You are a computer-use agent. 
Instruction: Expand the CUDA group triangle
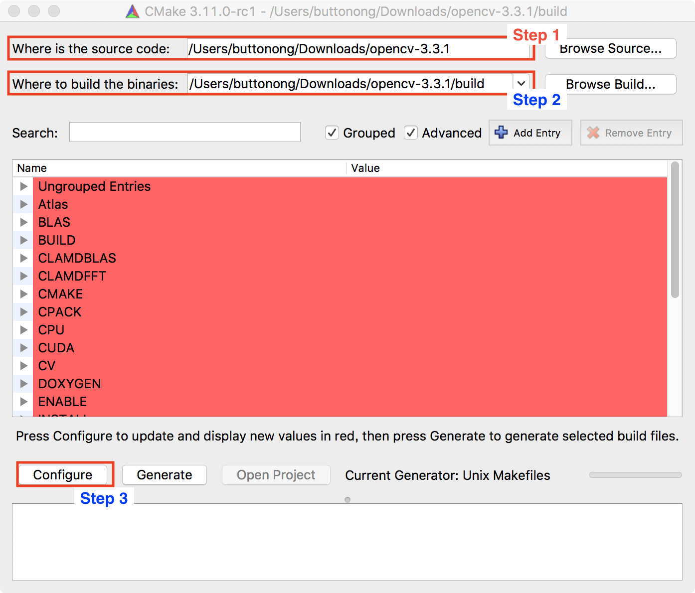tap(23, 348)
